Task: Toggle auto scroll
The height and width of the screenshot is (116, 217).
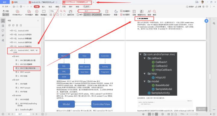Action: (107, 13)
